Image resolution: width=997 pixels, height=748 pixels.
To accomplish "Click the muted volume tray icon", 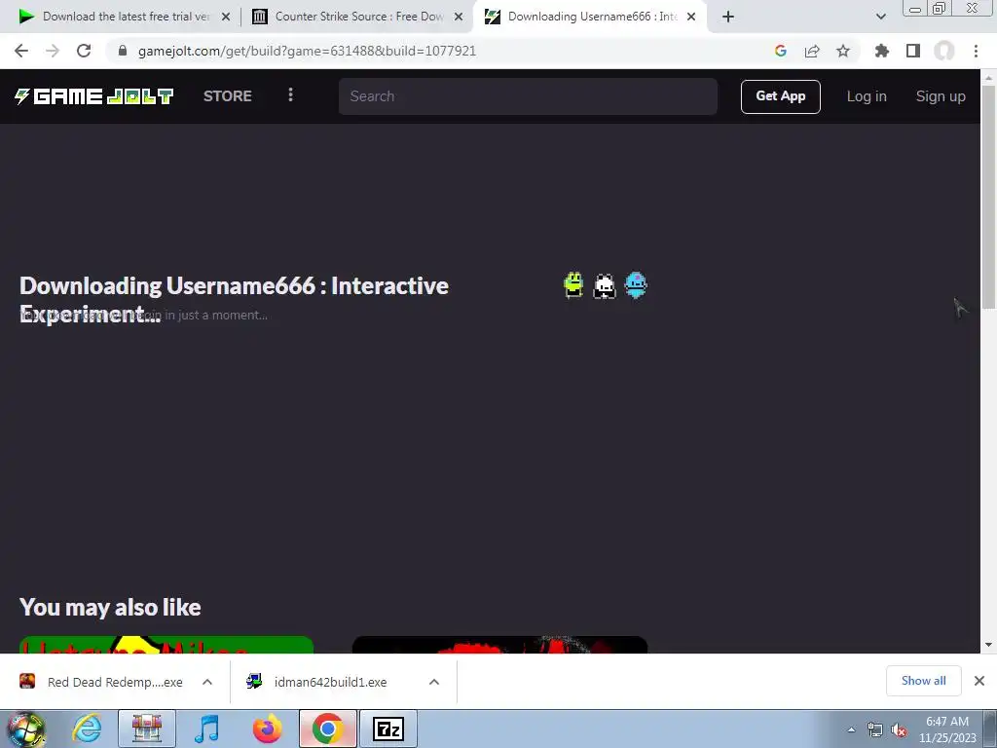I will (x=899, y=729).
